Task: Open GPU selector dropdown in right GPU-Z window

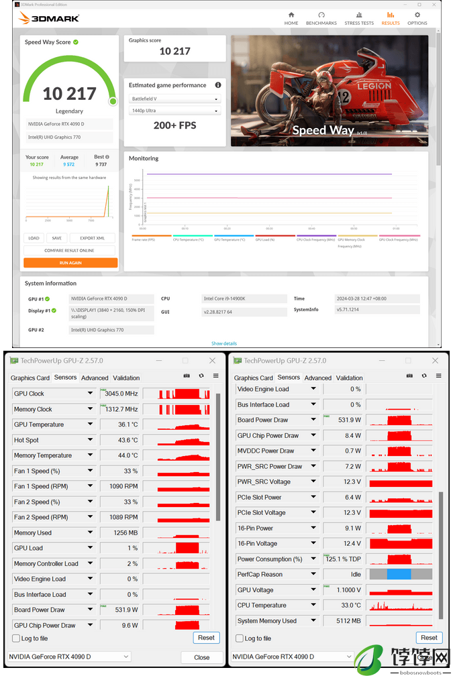Action: click(x=293, y=657)
